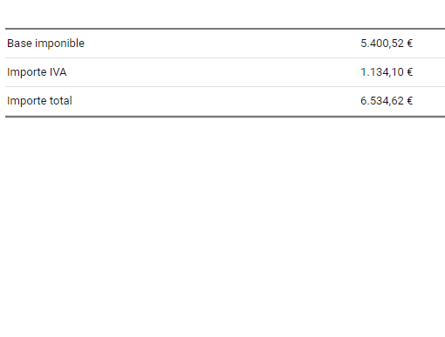Click the thick bottom border of the table

225,117
